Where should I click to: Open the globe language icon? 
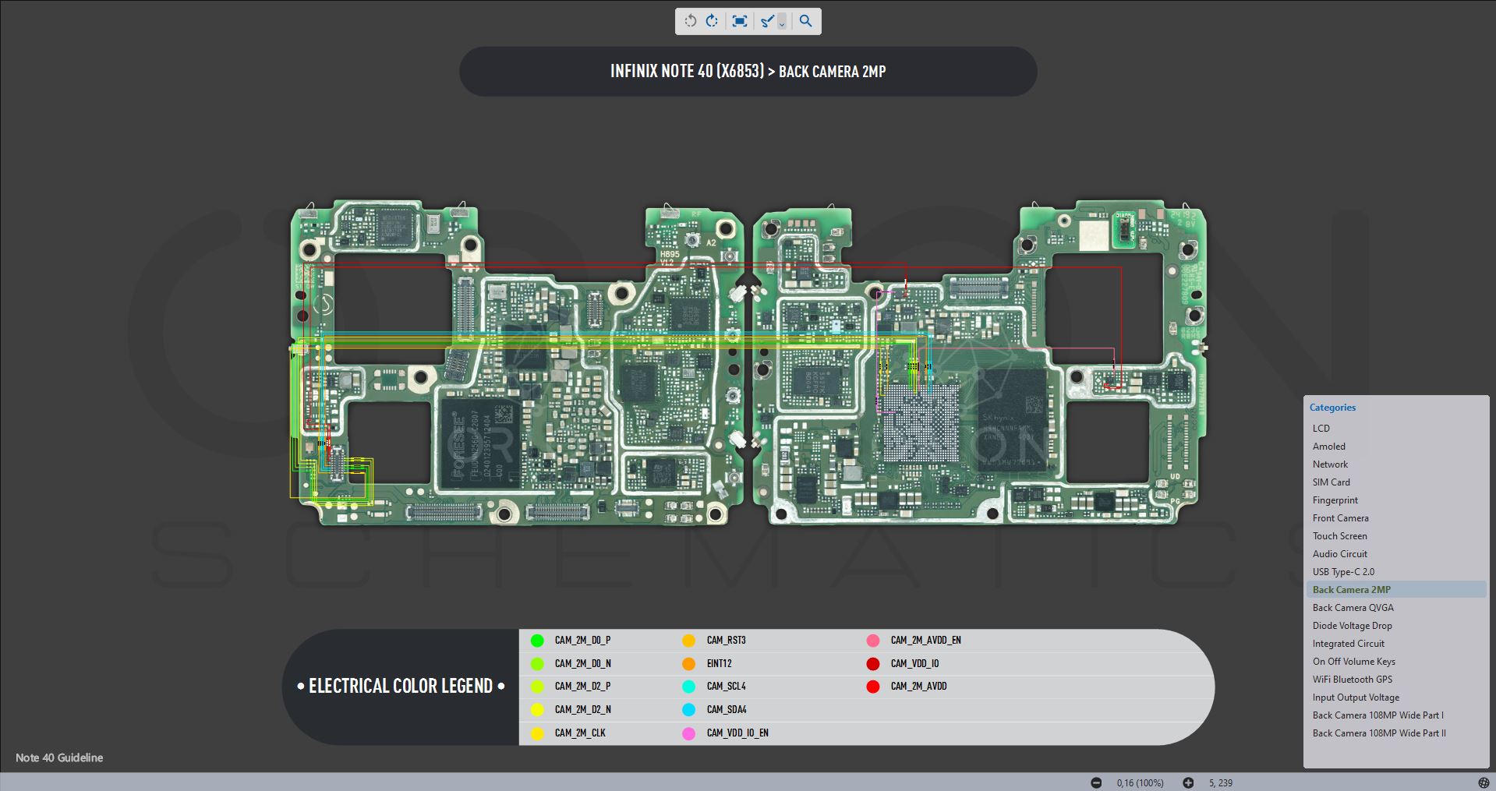click(x=1484, y=782)
